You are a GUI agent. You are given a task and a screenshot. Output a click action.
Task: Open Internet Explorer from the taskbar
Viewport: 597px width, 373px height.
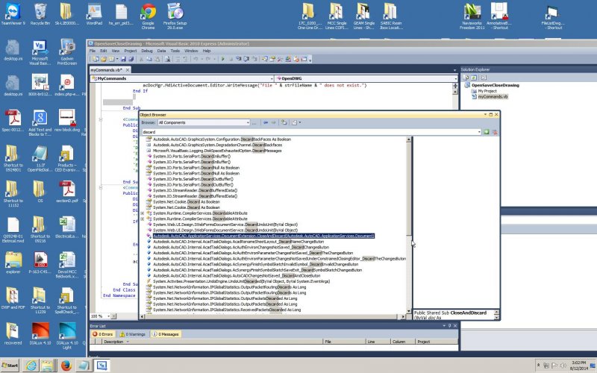(31, 366)
